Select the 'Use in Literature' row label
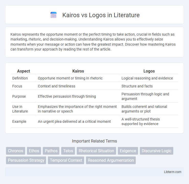This screenshot has height=184, width=189. pyautogui.click(x=20, y=109)
